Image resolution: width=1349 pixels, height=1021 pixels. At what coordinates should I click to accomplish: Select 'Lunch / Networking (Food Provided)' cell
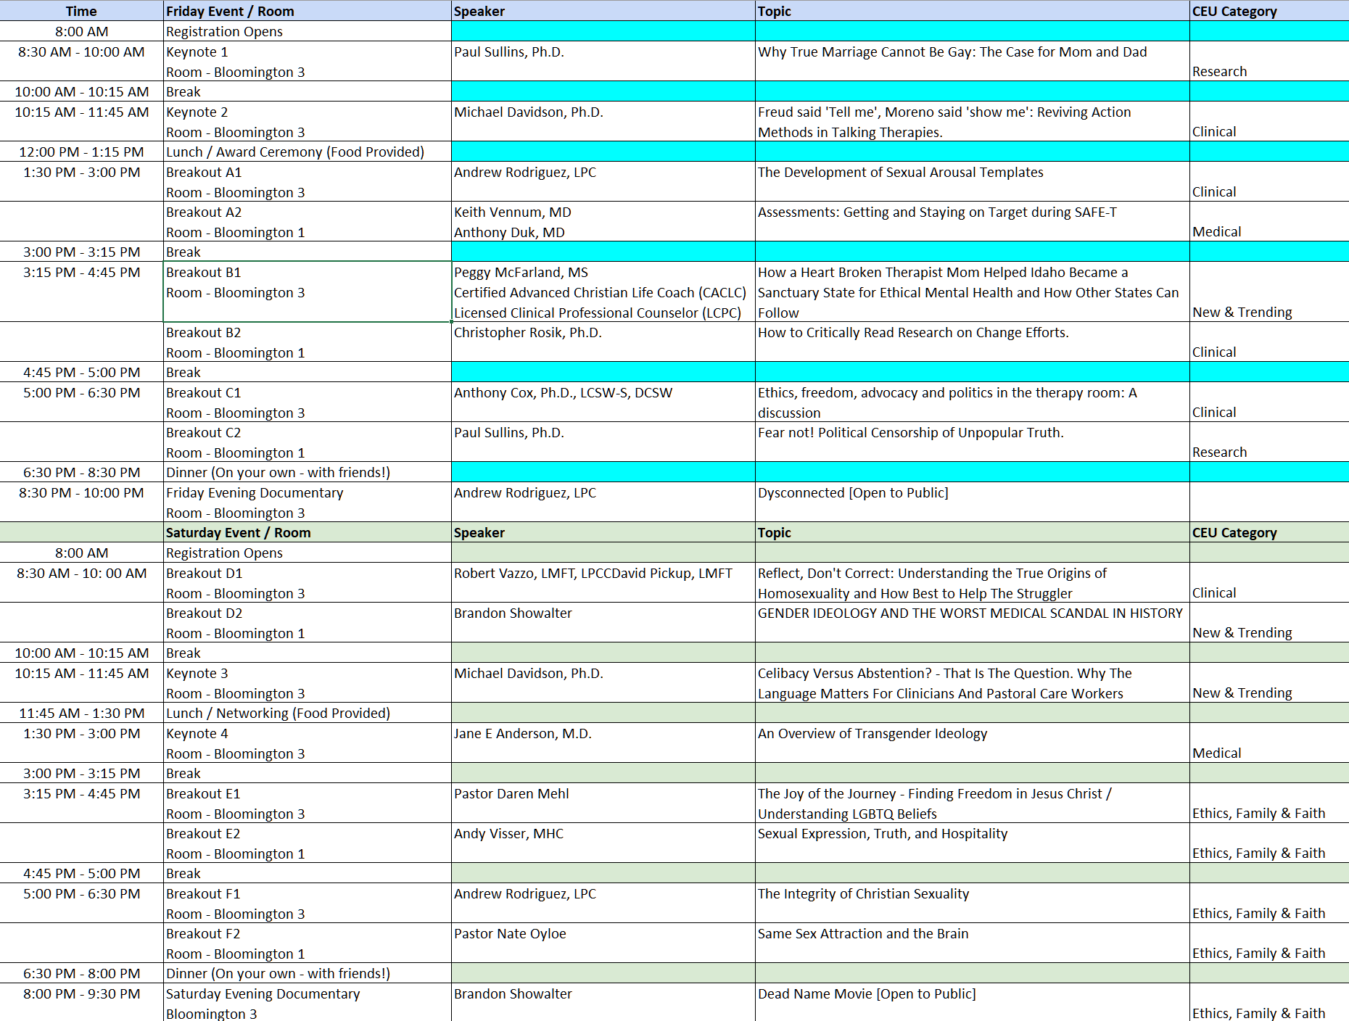click(308, 713)
